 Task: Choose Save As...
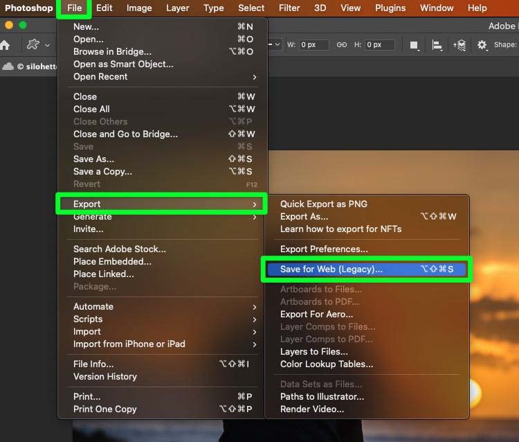click(162, 159)
